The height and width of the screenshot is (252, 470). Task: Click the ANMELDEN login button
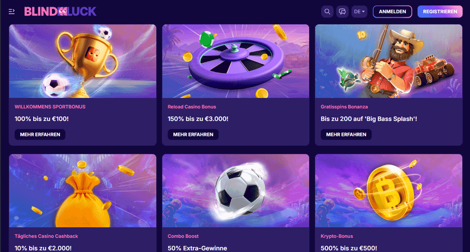[392, 12]
